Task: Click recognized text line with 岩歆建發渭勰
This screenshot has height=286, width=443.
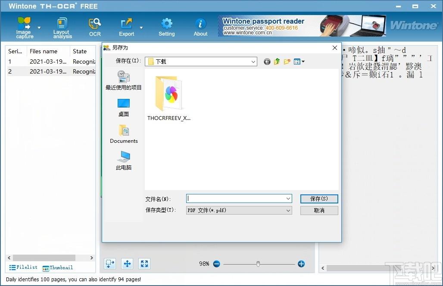Action: click(x=382, y=67)
